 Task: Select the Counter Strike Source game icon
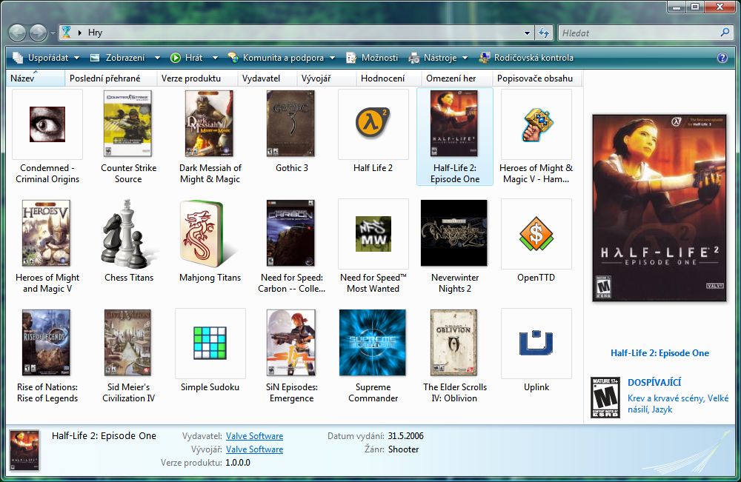tap(128, 124)
